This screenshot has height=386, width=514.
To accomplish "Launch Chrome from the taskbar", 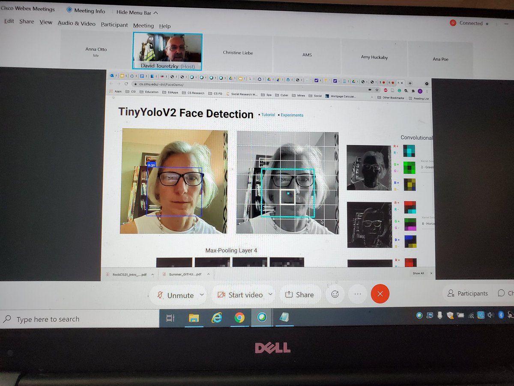I will [239, 318].
